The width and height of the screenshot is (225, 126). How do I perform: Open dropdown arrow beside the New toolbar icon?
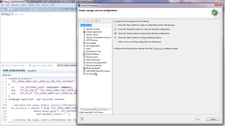(x=6, y=9)
